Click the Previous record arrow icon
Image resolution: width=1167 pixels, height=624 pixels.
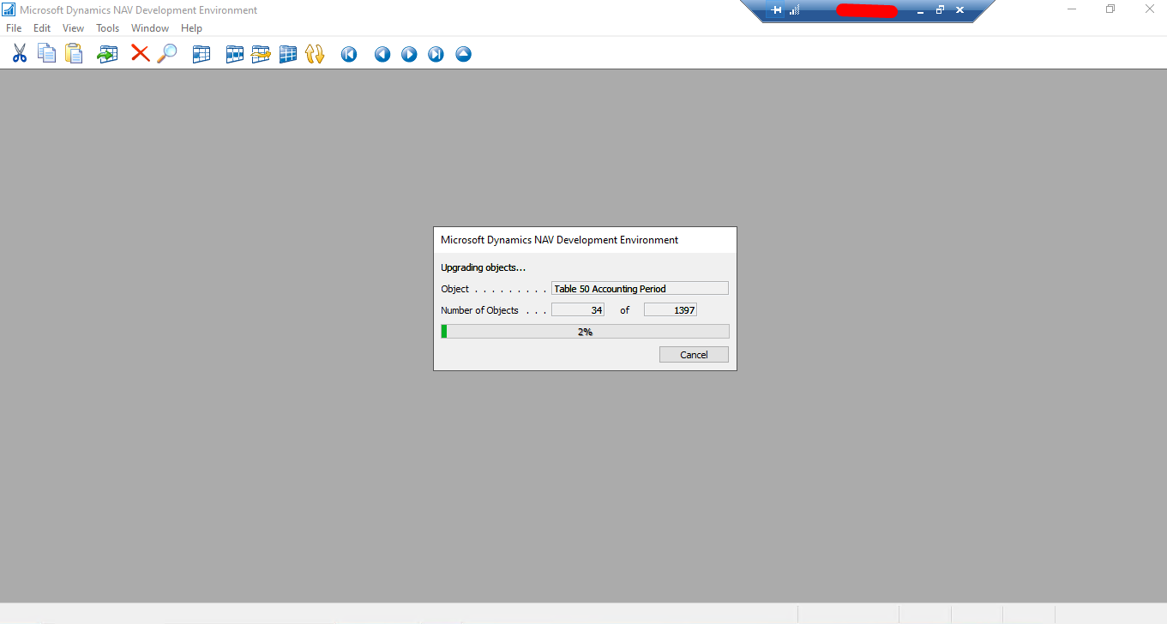(382, 55)
